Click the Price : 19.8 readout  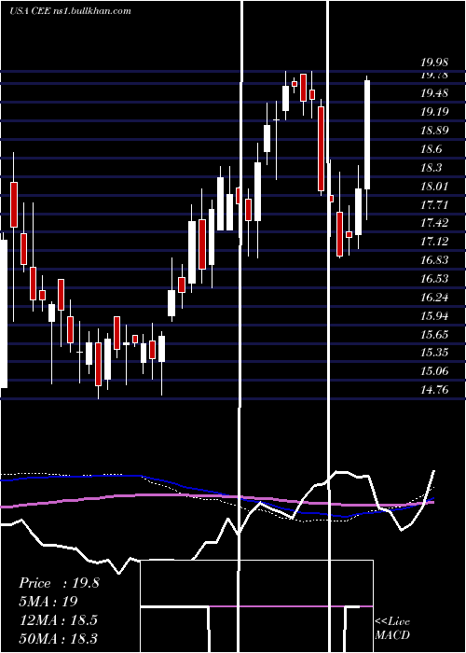59,583
